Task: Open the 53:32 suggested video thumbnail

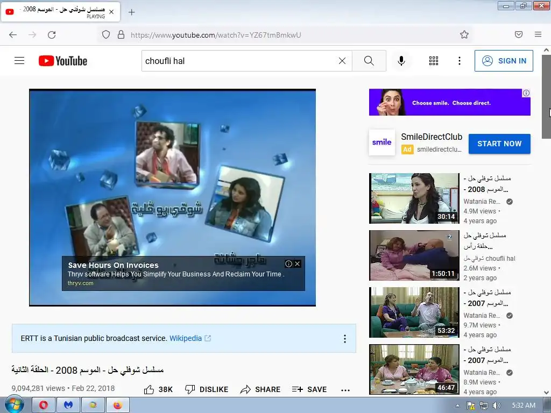Action: click(414, 312)
